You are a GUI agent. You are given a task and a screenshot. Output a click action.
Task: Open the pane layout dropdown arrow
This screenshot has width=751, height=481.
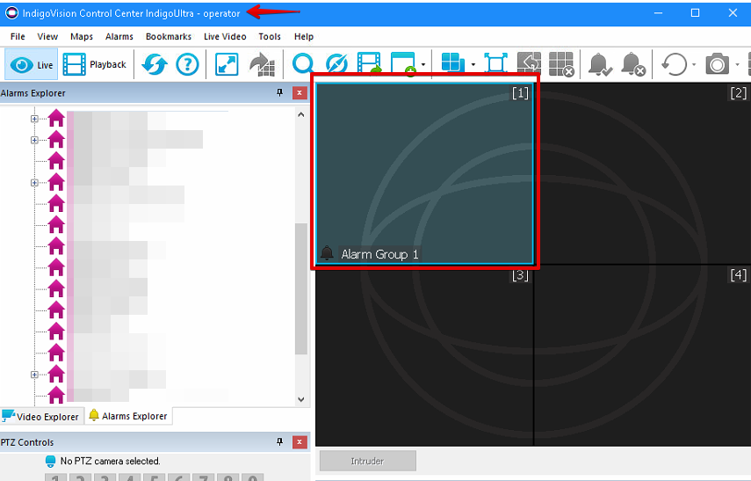[473, 64]
